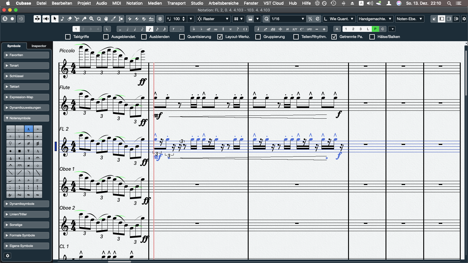Select the Zoom magnifier tool

coord(92,19)
